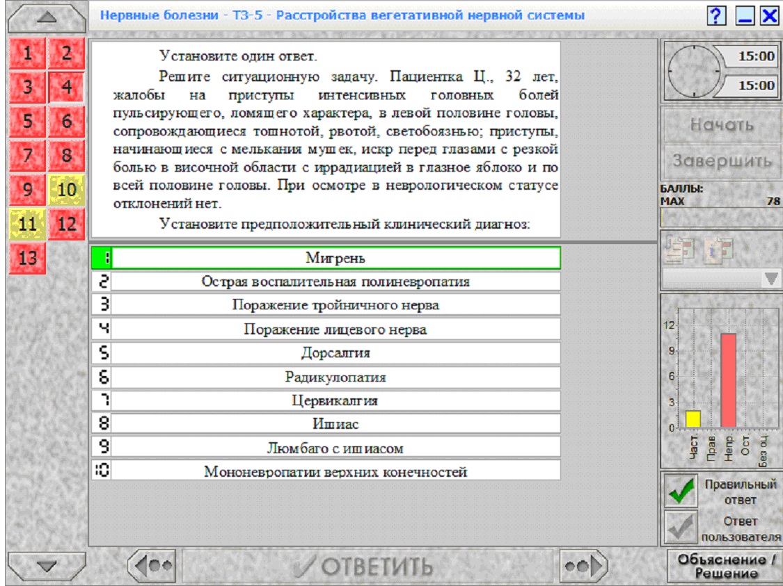The image size is (783, 586).
Task: Click the up arrow above question numbers
Action: pos(47,19)
